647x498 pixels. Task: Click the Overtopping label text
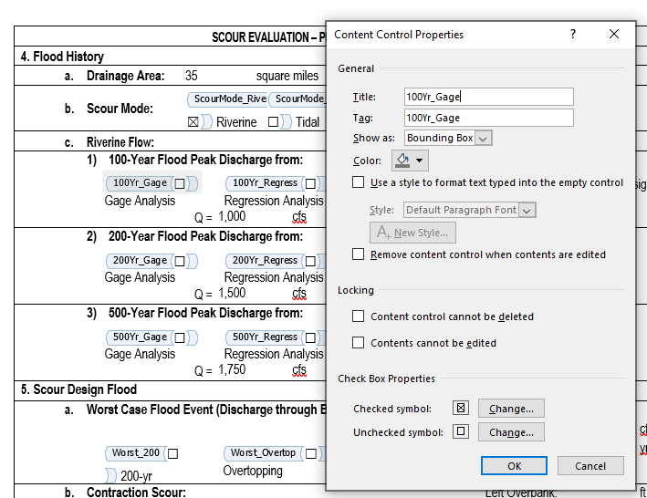pos(253,471)
